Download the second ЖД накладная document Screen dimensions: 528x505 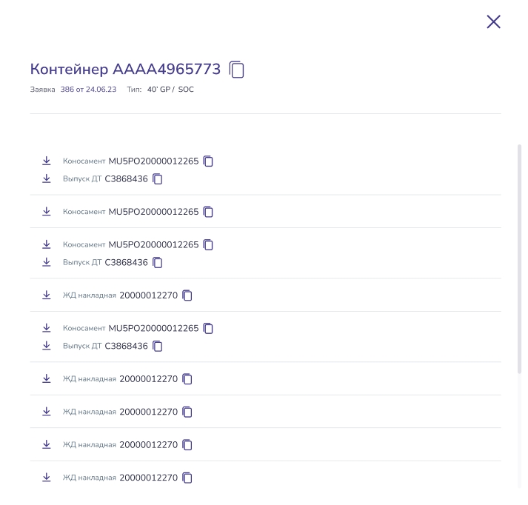47,378
